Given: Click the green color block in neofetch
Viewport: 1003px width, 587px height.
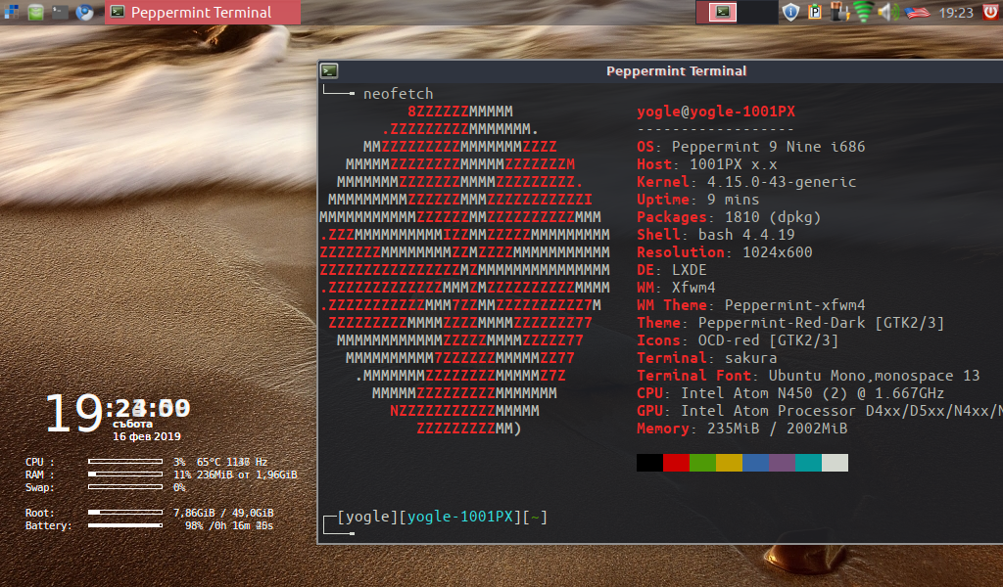Looking at the screenshot, I should (x=702, y=463).
